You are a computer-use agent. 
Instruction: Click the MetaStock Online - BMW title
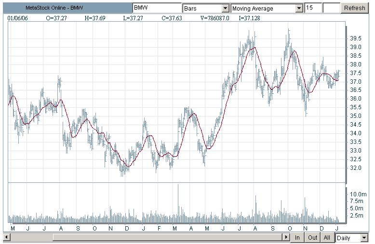point(54,8)
